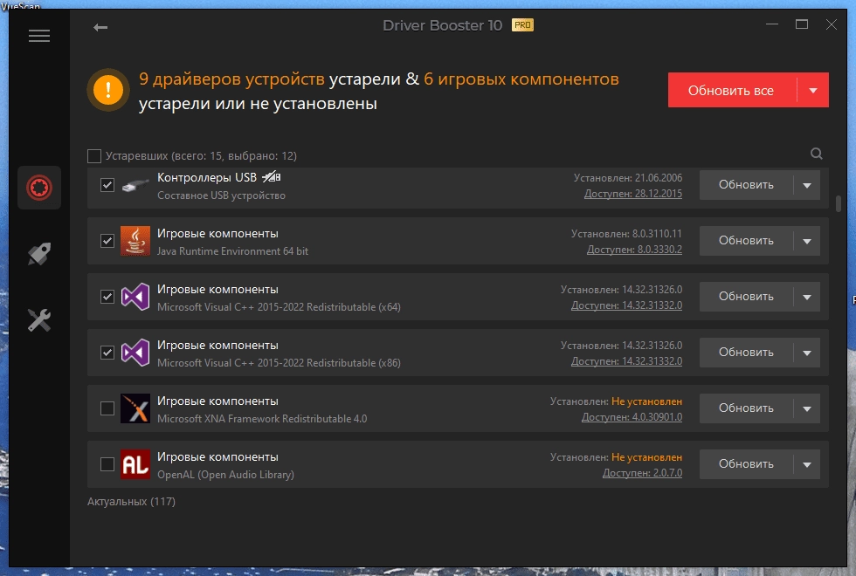856x576 pixels.
Task: Click the driver list scrollbar thumb
Action: [839, 202]
